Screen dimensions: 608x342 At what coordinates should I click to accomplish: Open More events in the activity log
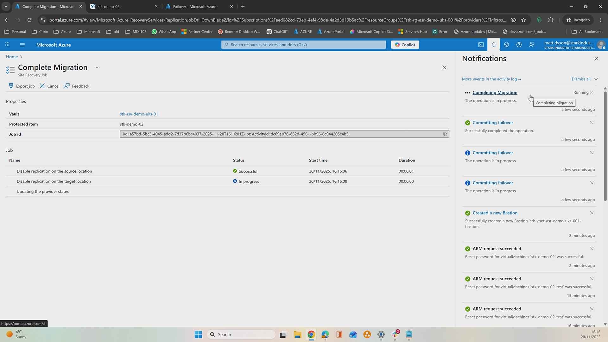click(491, 79)
